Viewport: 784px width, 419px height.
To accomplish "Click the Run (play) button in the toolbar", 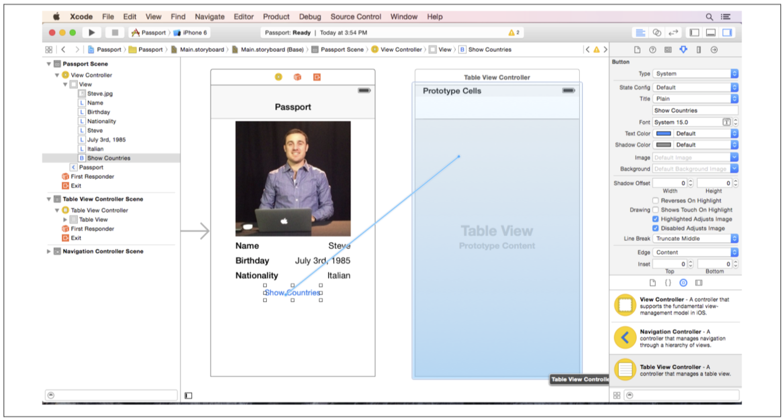I will pyautogui.click(x=92, y=33).
